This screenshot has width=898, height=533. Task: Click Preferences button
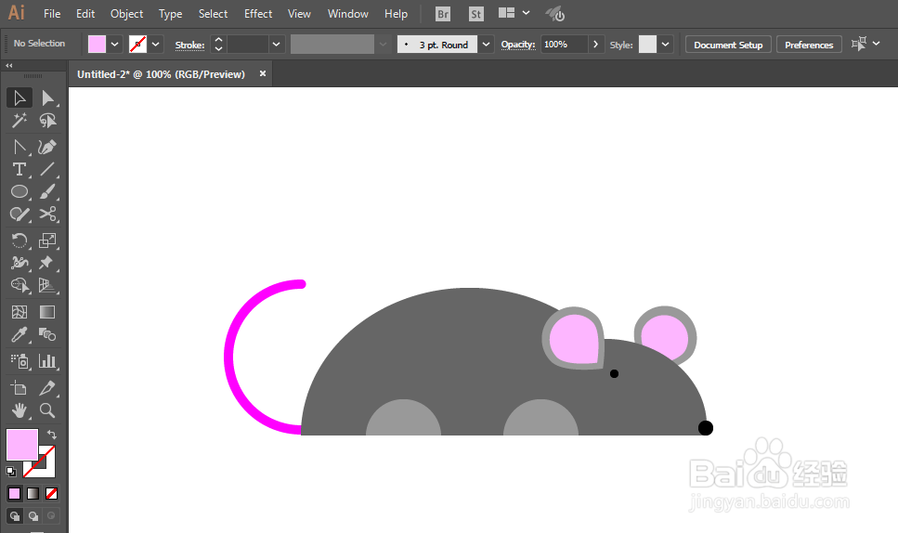(809, 45)
